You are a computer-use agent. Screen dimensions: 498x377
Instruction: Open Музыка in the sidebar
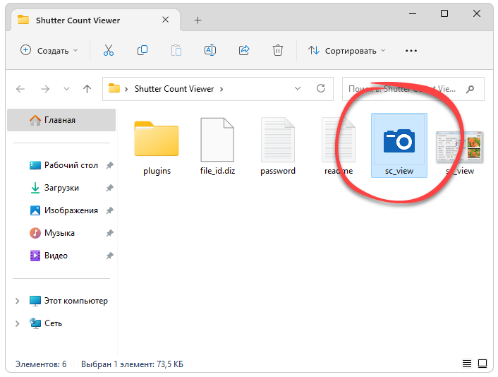[x=59, y=233]
